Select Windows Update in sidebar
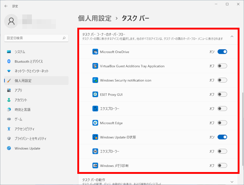Screen dimensions: 244x185 (36, 148)
